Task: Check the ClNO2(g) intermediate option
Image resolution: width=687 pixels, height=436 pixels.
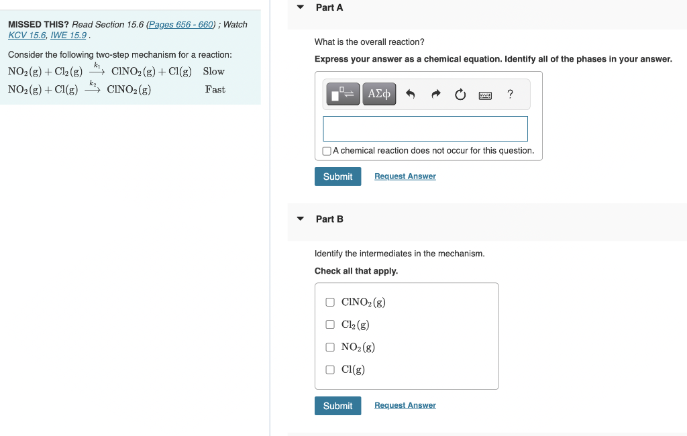Action: point(330,302)
